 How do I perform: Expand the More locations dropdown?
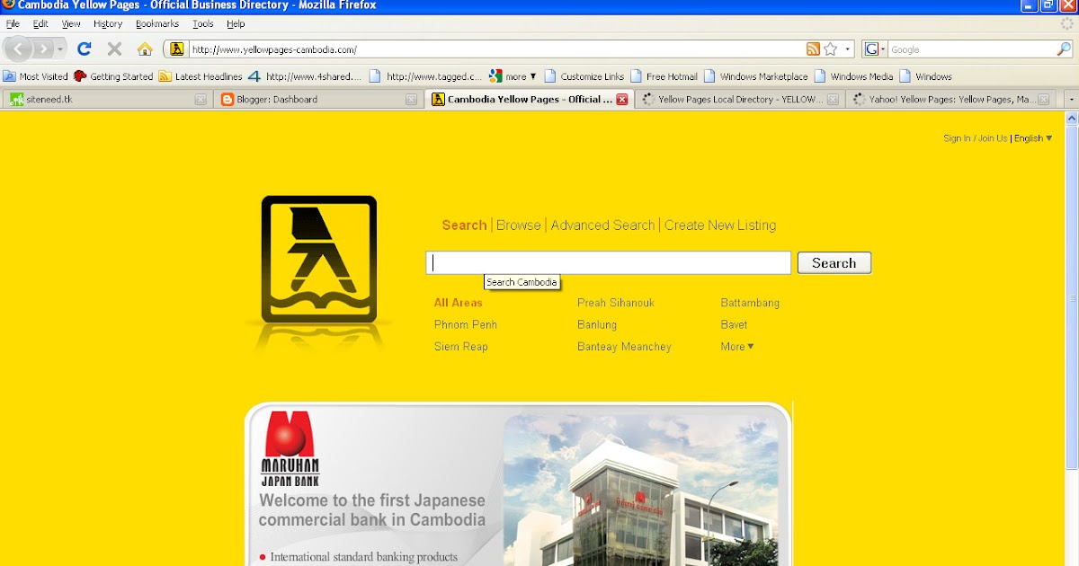pos(737,347)
